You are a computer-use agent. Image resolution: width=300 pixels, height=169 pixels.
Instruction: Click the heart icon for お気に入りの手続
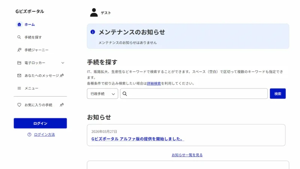19,105
